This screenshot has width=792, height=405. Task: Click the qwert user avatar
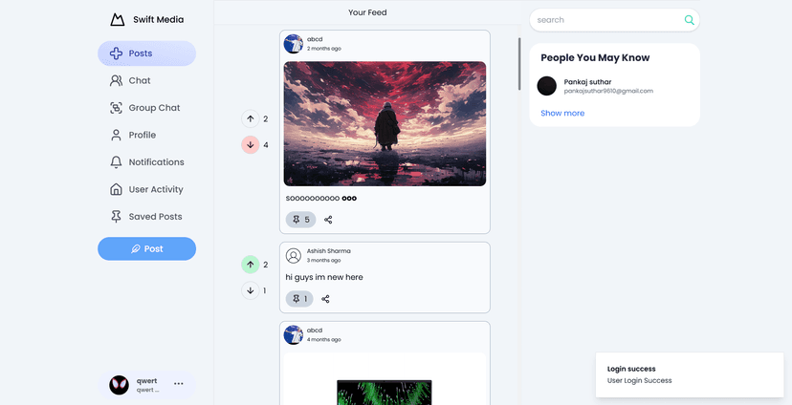pos(120,385)
